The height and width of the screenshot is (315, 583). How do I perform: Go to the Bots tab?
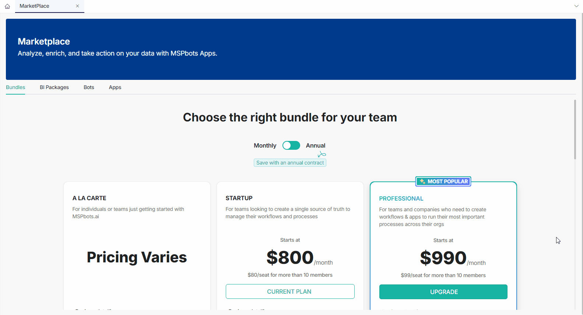pyautogui.click(x=89, y=87)
